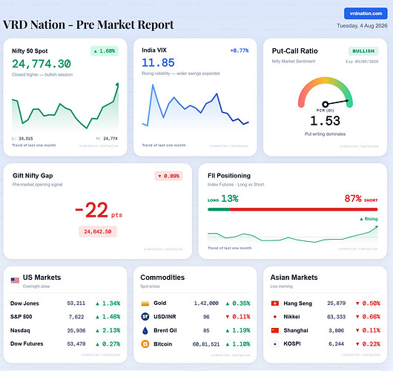393x371 pixels.
Task: Click the 87% short percentage
Action: click(353, 199)
